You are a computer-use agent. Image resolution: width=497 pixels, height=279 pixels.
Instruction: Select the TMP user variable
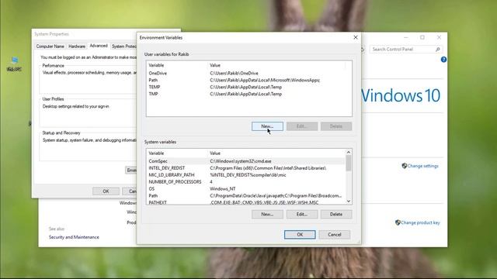click(247, 94)
